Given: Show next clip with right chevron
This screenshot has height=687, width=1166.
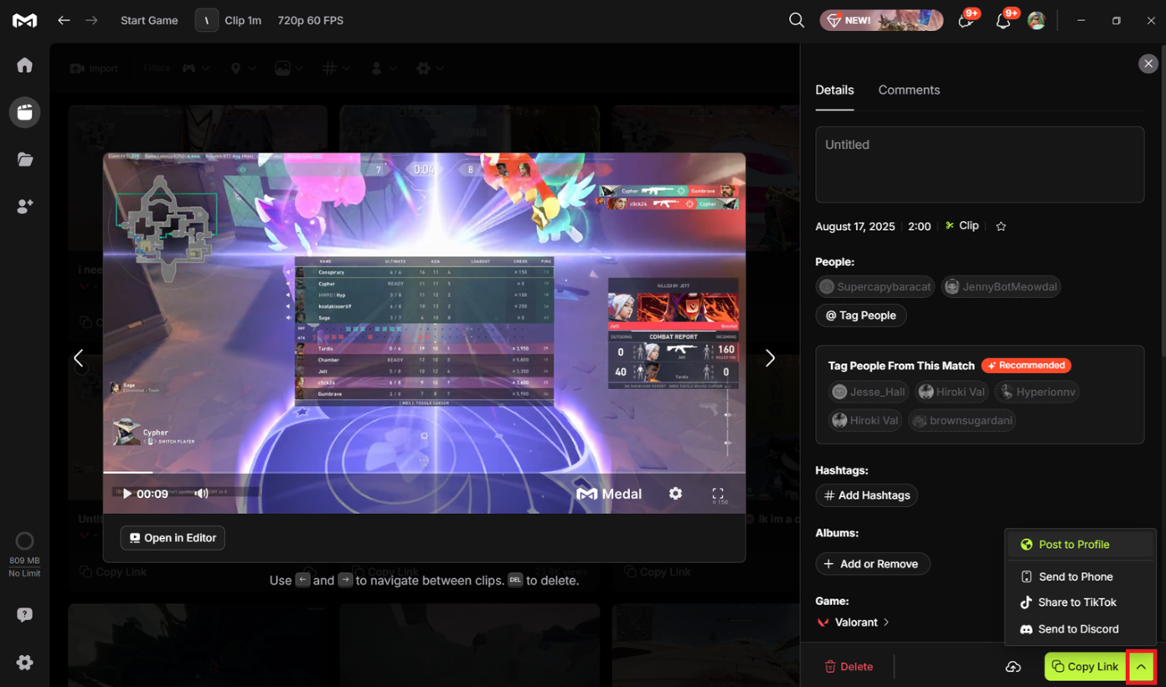Looking at the screenshot, I should pyautogui.click(x=770, y=358).
